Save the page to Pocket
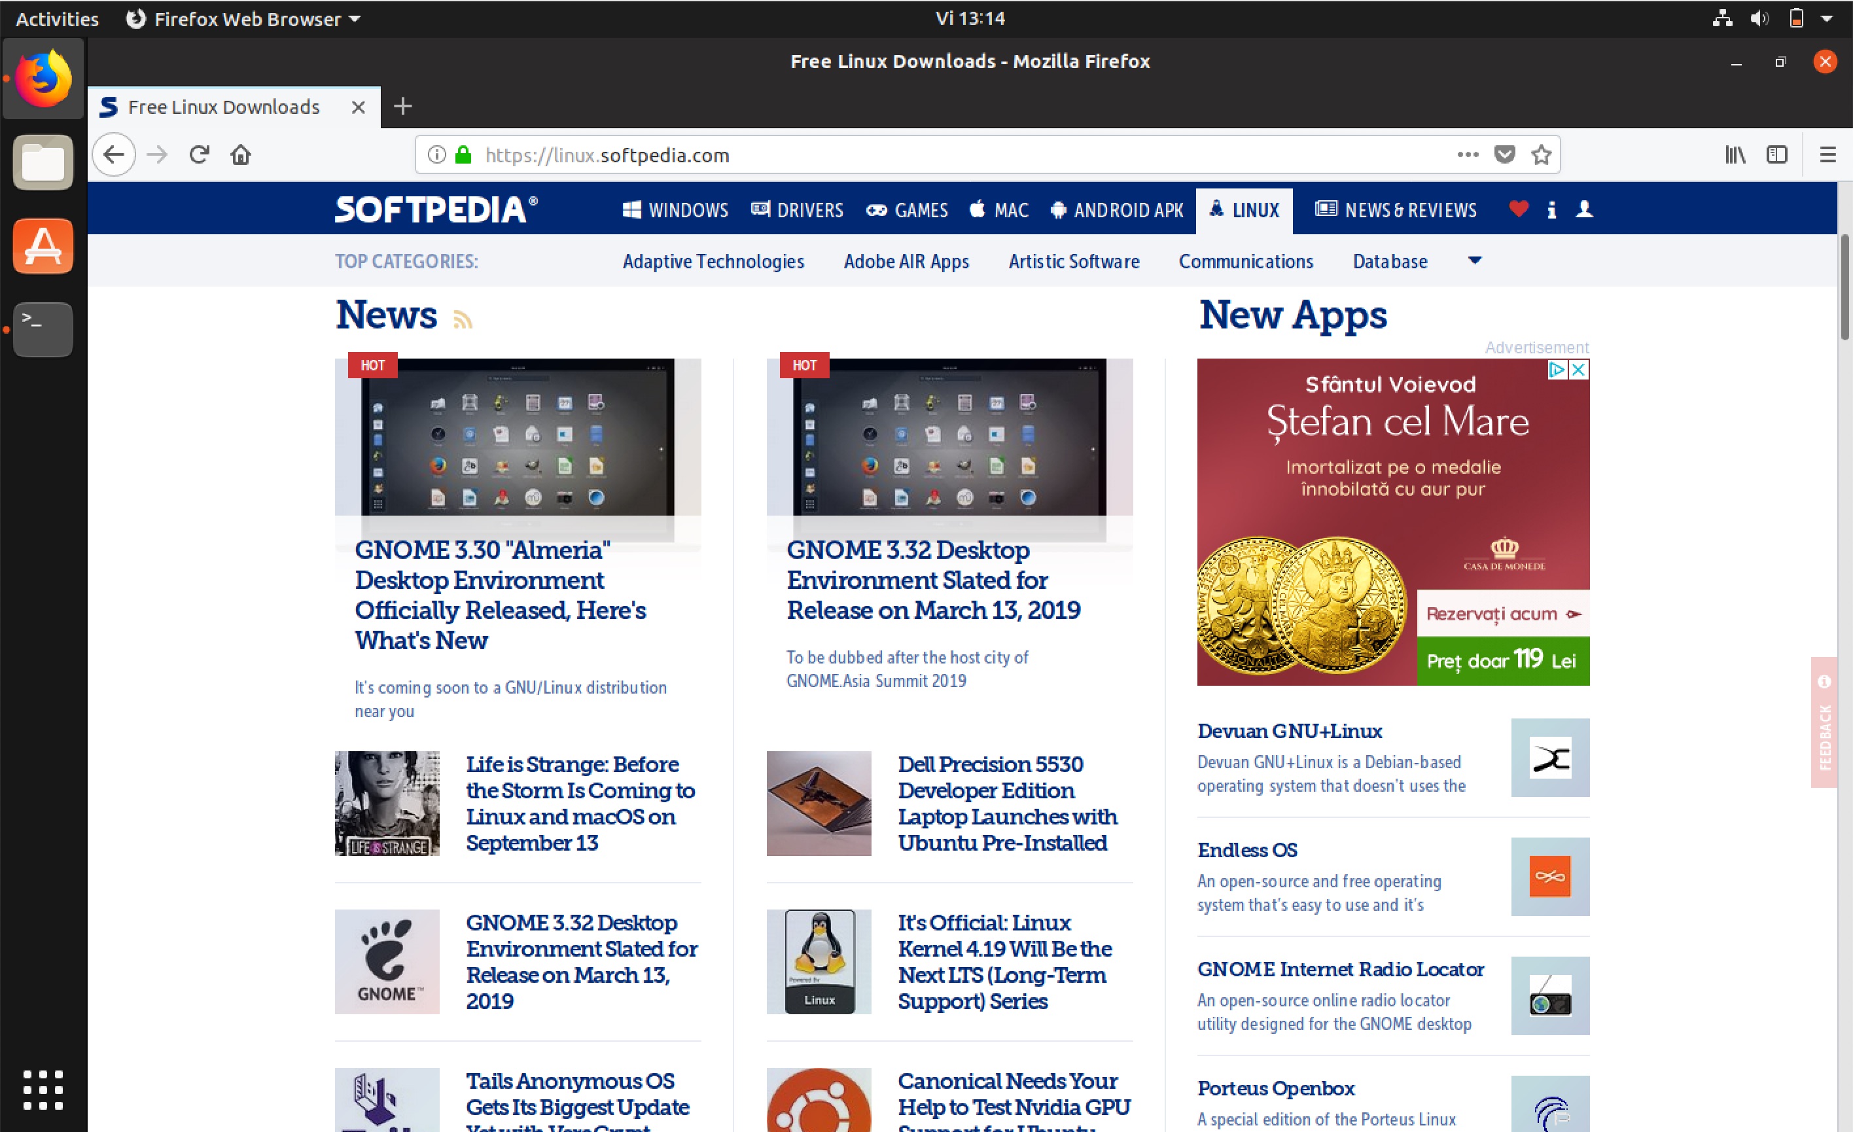 pyautogui.click(x=1504, y=154)
